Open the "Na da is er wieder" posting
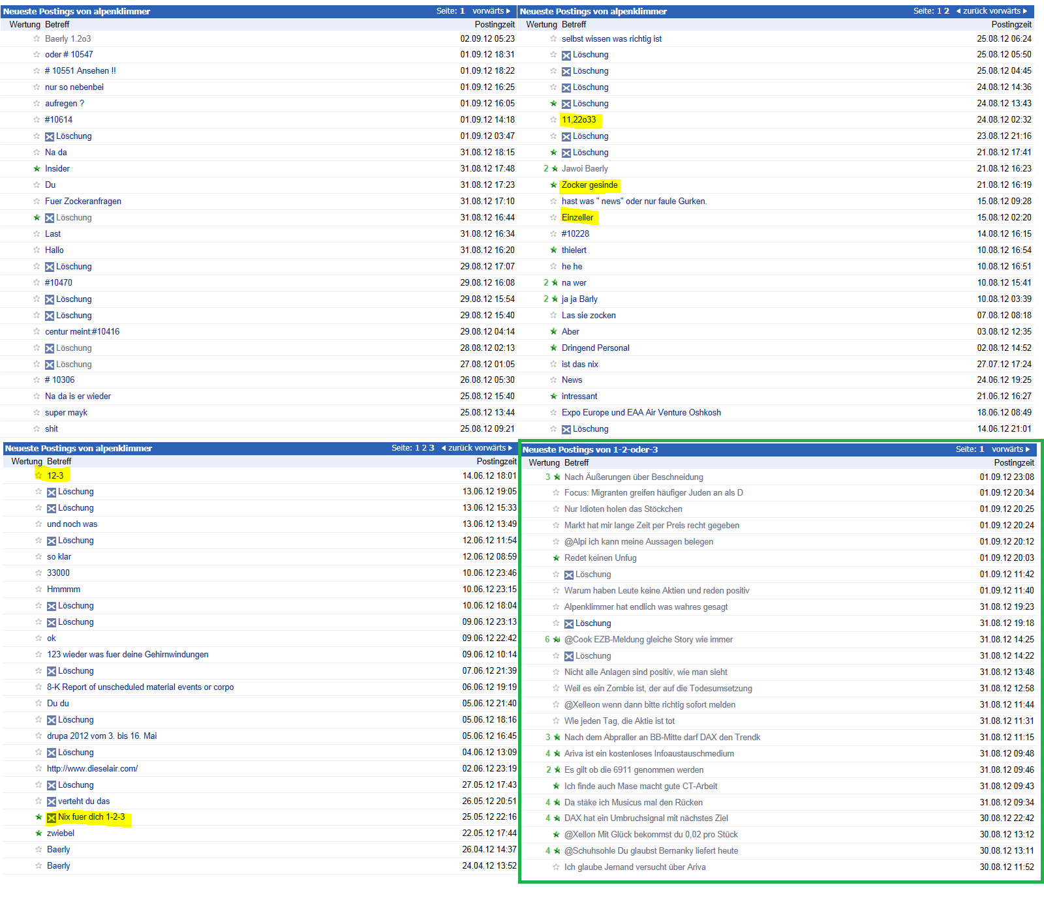Viewport: 1044px width, 913px height. pos(78,397)
